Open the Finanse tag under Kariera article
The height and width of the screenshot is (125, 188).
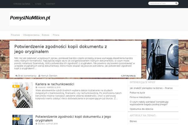(42, 87)
